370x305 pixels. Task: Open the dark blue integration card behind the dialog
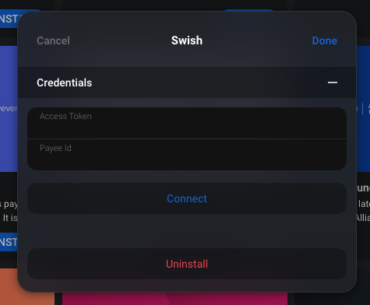click(x=363, y=109)
